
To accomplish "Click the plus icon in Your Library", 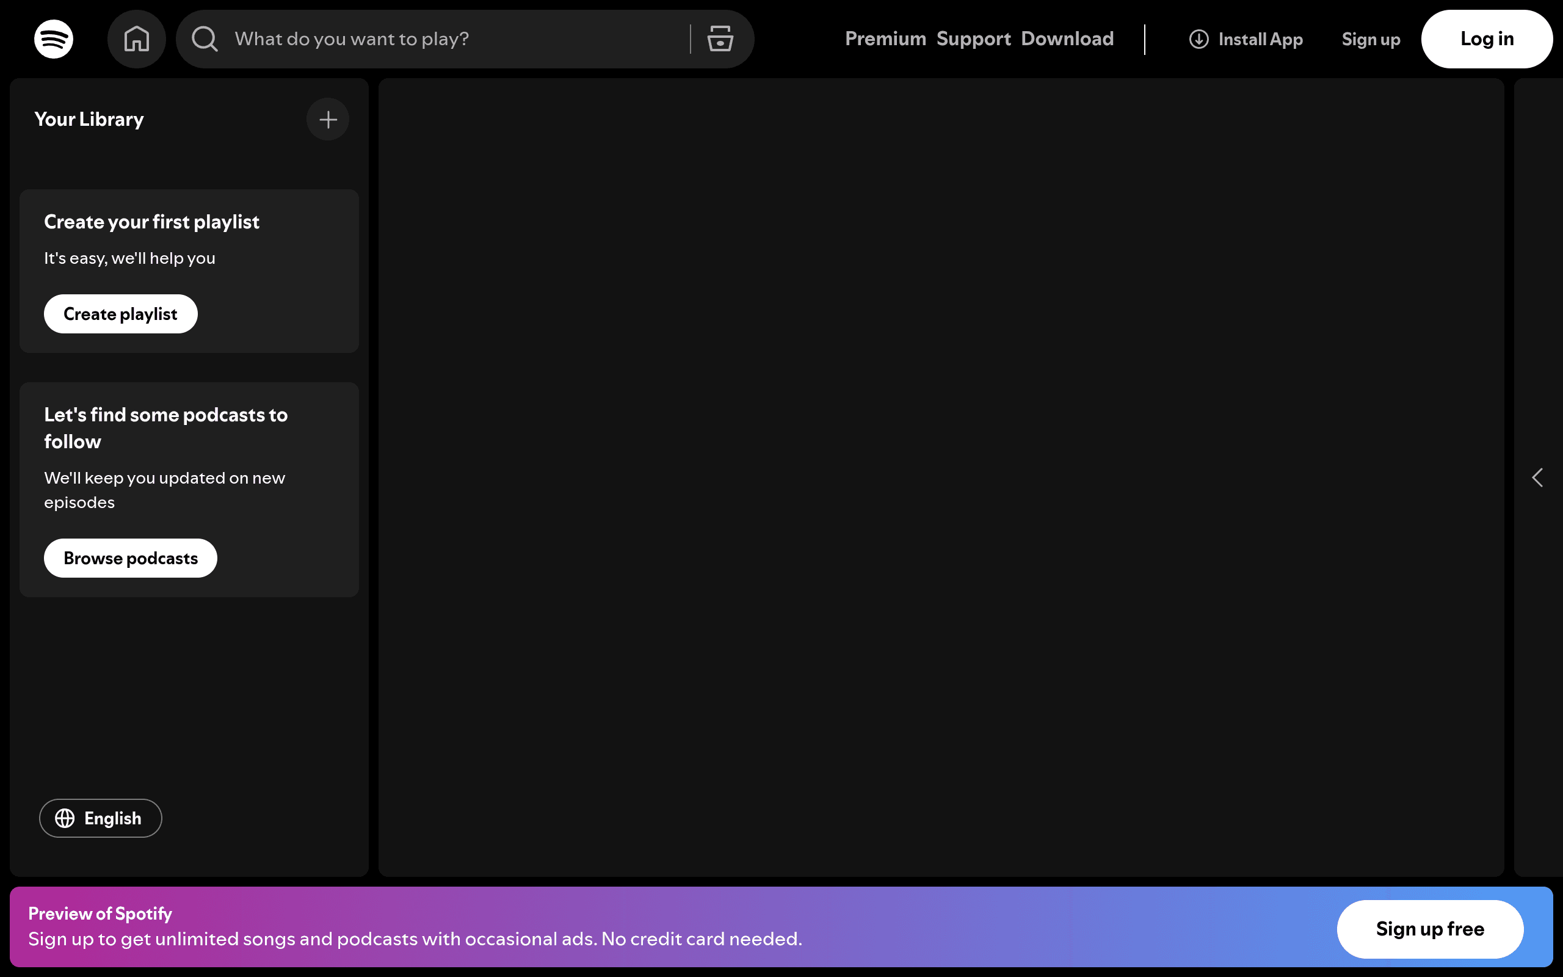I will coord(328,120).
